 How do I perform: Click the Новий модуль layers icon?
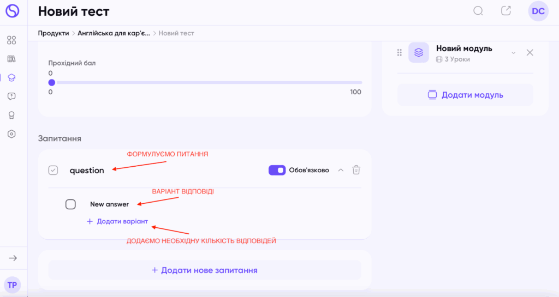pos(419,53)
